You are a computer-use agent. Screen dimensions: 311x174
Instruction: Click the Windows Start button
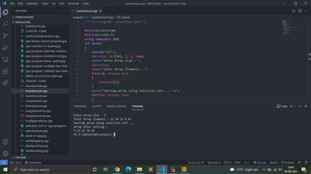[x=5, y=169]
